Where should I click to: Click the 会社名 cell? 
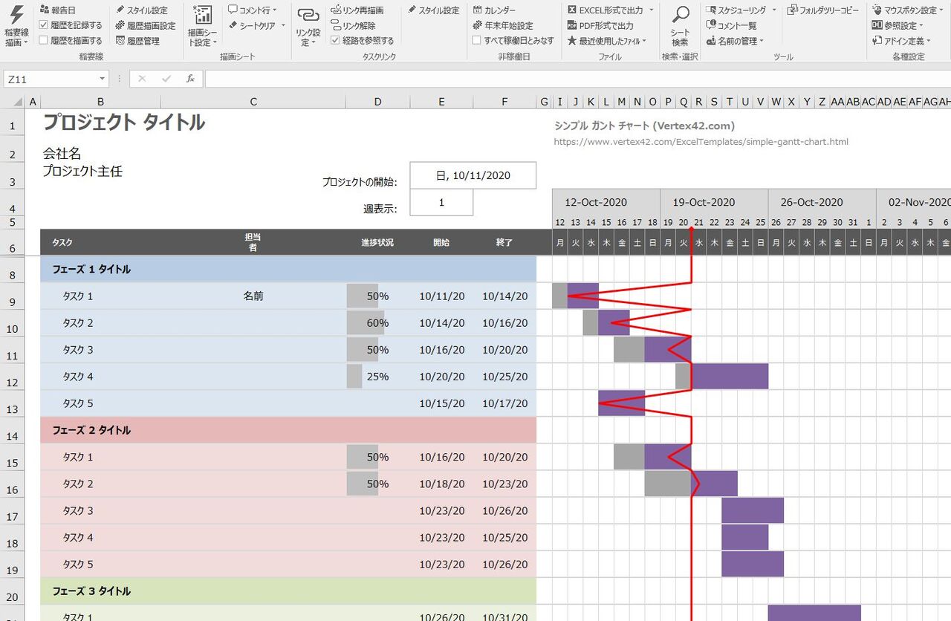click(62, 154)
